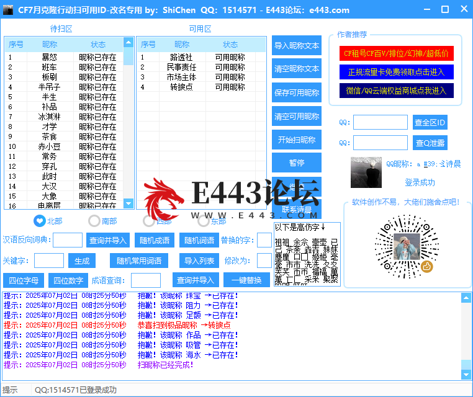Viewport: 473px width, 397px height.
Task: Select the 南部 region radio button
Action: click(x=94, y=221)
